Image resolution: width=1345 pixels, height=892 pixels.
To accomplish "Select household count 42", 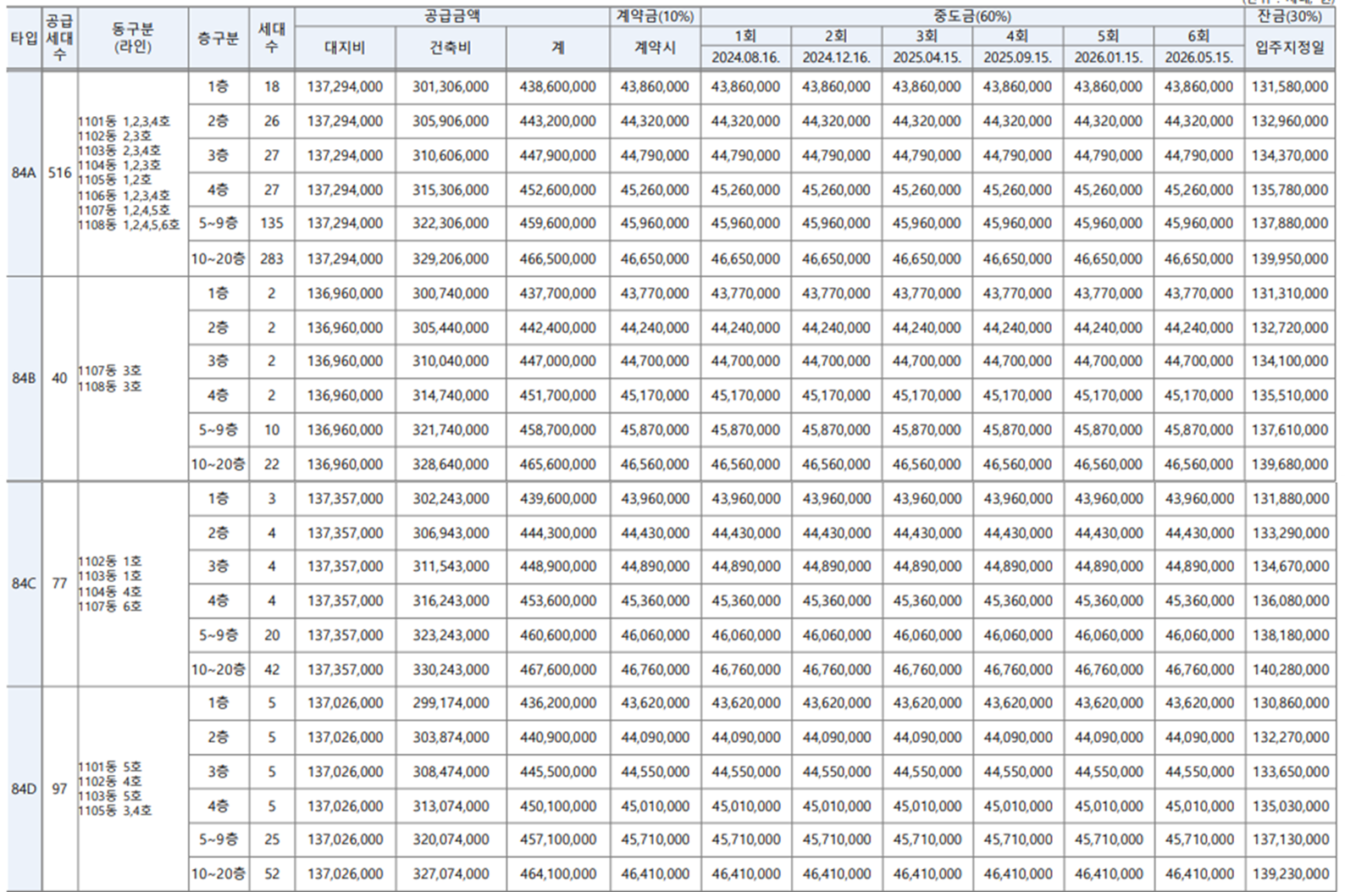I will pyautogui.click(x=271, y=670).
